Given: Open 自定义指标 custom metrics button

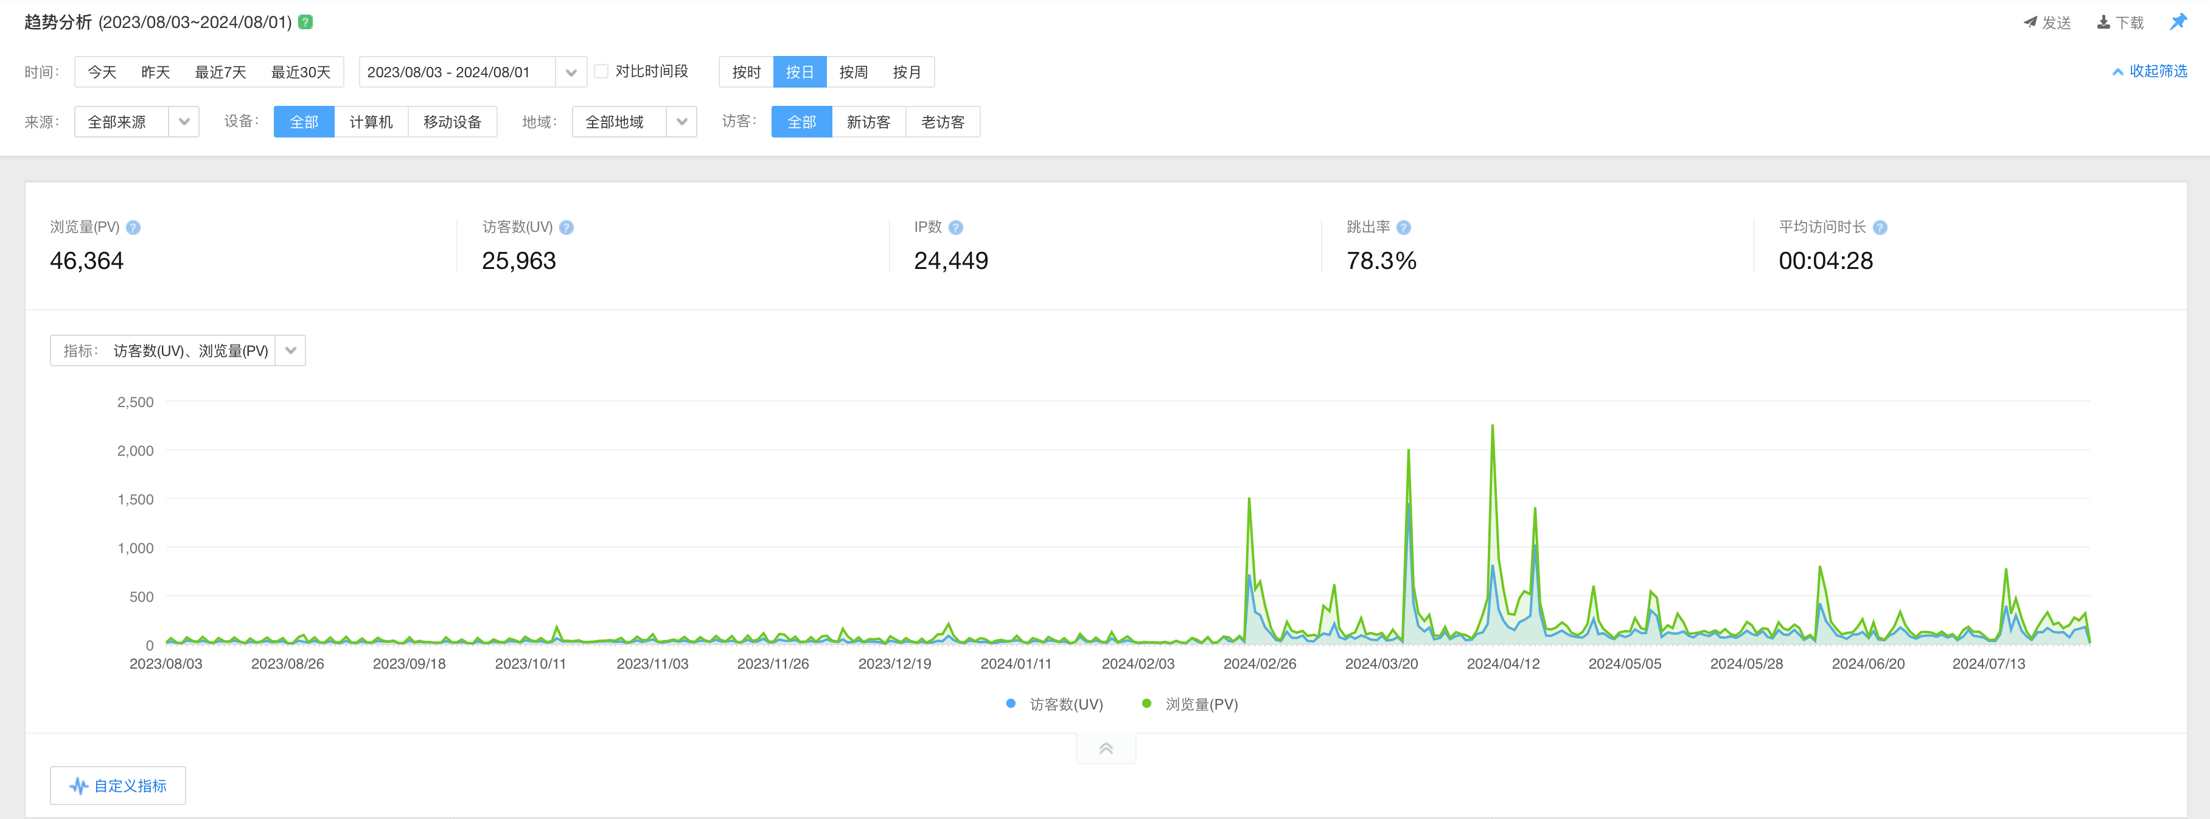Looking at the screenshot, I should pos(119,786).
